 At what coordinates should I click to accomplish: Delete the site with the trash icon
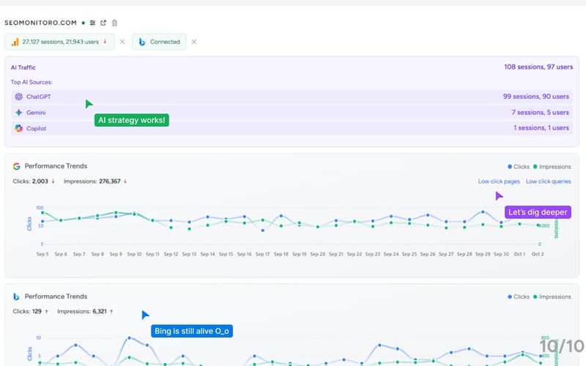[x=115, y=23]
